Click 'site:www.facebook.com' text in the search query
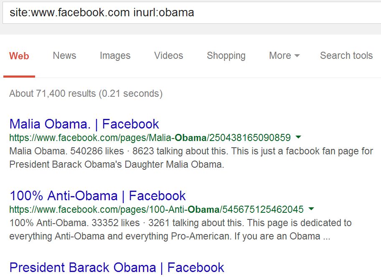The height and width of the screenshot is (277, 381). click(x=69, y=12)
